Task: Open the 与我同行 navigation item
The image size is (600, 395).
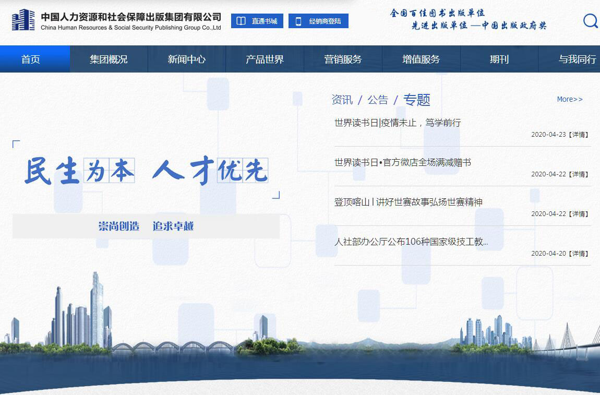Action: pyautogui.click(x=577, y=59)
